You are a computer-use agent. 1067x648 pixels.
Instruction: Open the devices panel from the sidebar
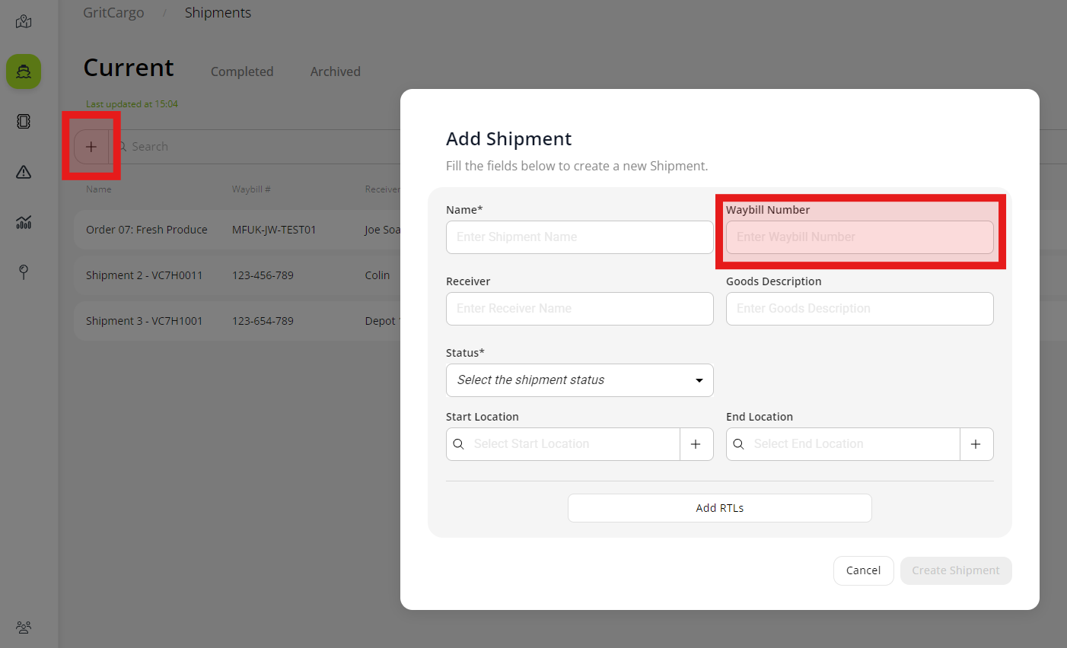point(23,121)
